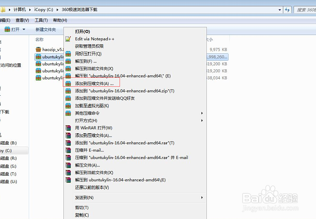
Task: Click the folder icon in the address bar
Action: (x=3, y=10)
